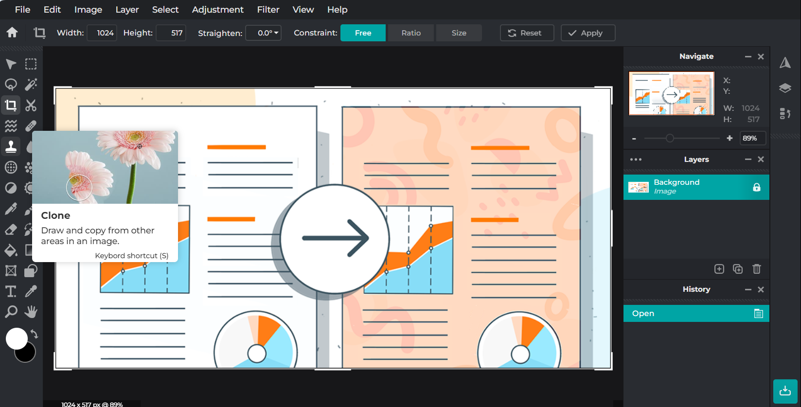Choose the Eraser tool

[x=11, y=230]
